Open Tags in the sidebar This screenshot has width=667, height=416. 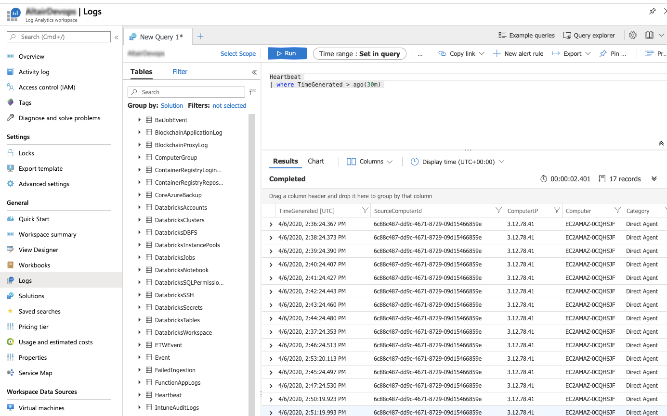point(25,103)
